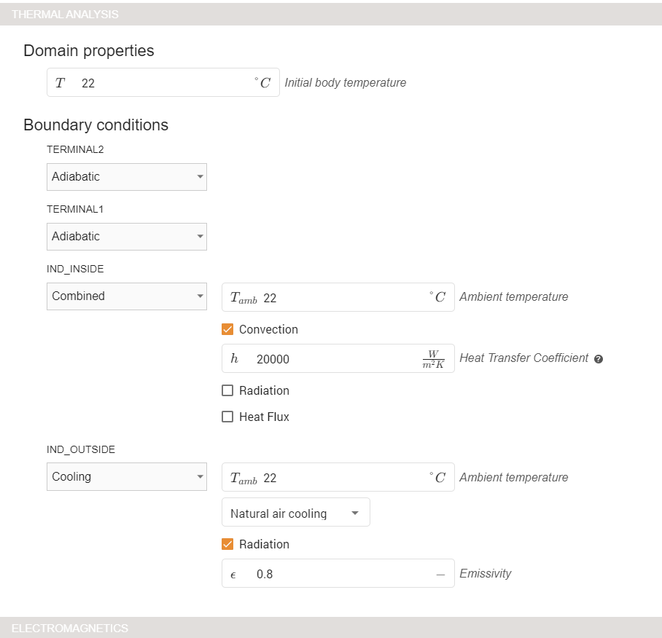662x638 pixels.
Task: Click the Heat Transfer Coefficient help icon
Action: tap(599, 359)
